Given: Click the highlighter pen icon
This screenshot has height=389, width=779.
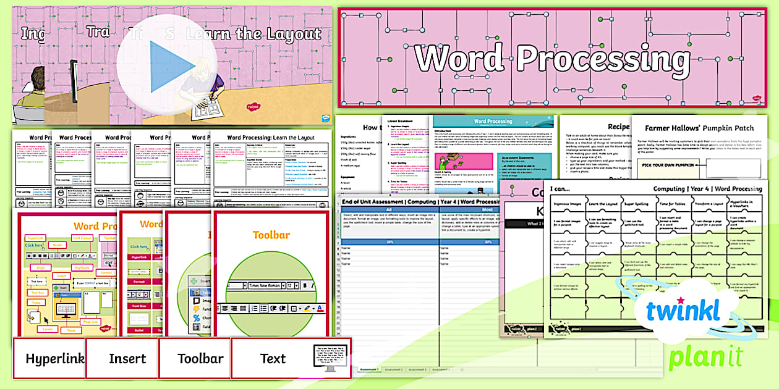Looking at the screenshot, I should [307, 307].
